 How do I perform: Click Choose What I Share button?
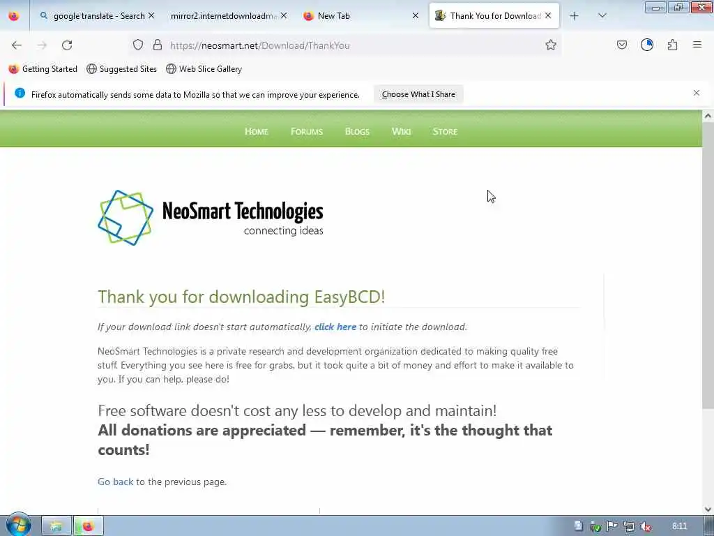[418, 94]
